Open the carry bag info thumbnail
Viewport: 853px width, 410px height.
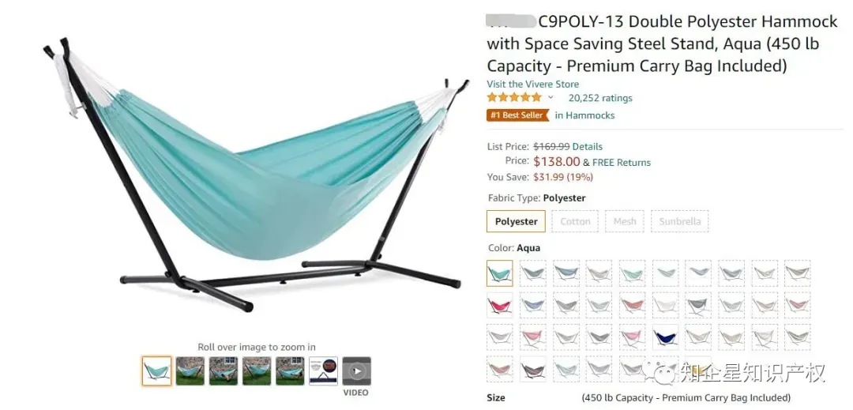323,371
